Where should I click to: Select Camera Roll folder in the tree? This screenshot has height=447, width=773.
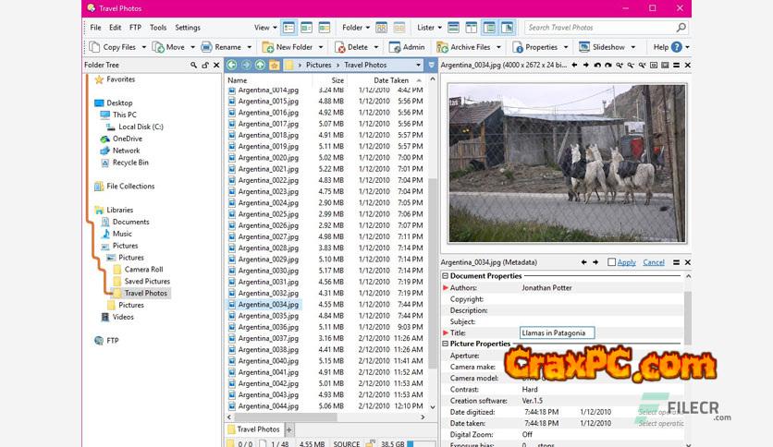143,270
